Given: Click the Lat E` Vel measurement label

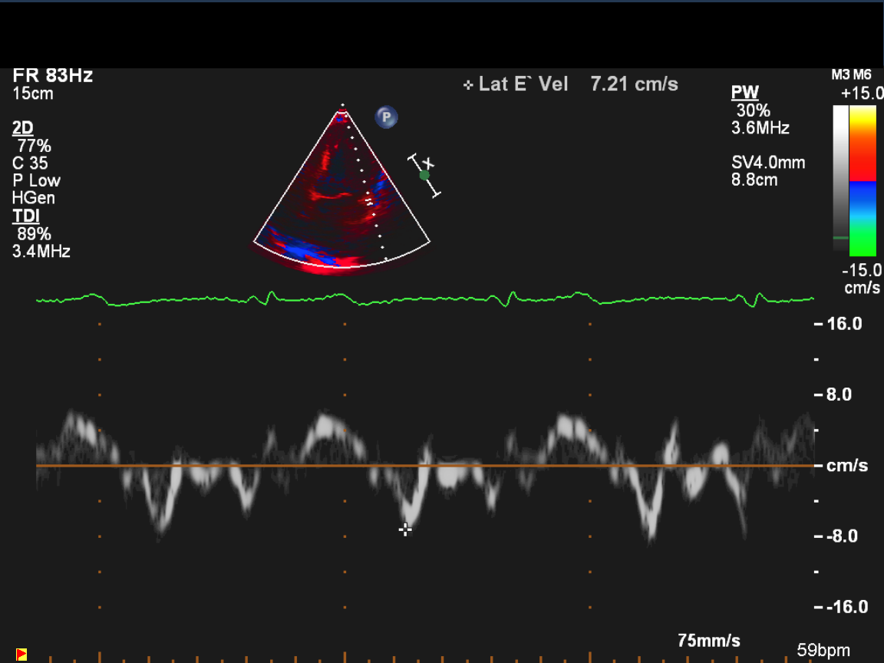Looking at the screenshot, I should tap(523, 84).
